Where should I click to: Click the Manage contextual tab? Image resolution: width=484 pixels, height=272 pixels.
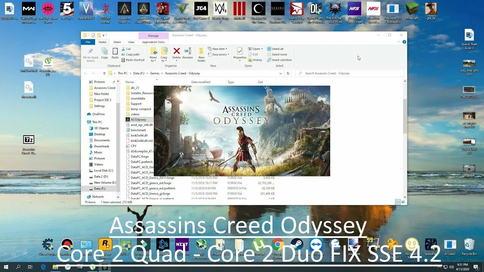point(153,36)
